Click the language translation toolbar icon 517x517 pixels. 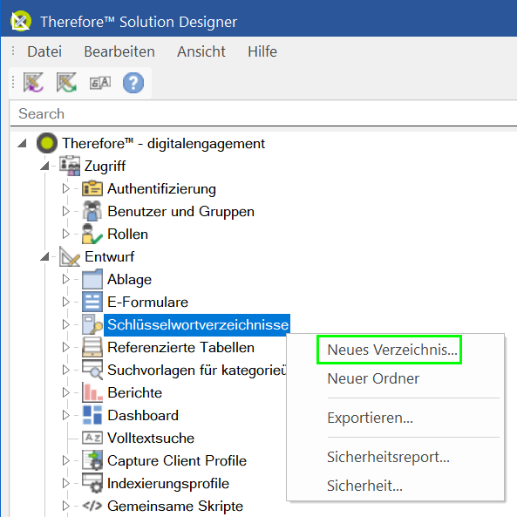[100, 83]
